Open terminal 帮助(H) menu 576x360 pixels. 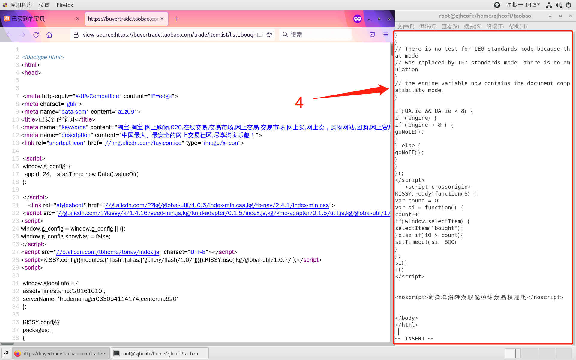[x=518, y=26]
